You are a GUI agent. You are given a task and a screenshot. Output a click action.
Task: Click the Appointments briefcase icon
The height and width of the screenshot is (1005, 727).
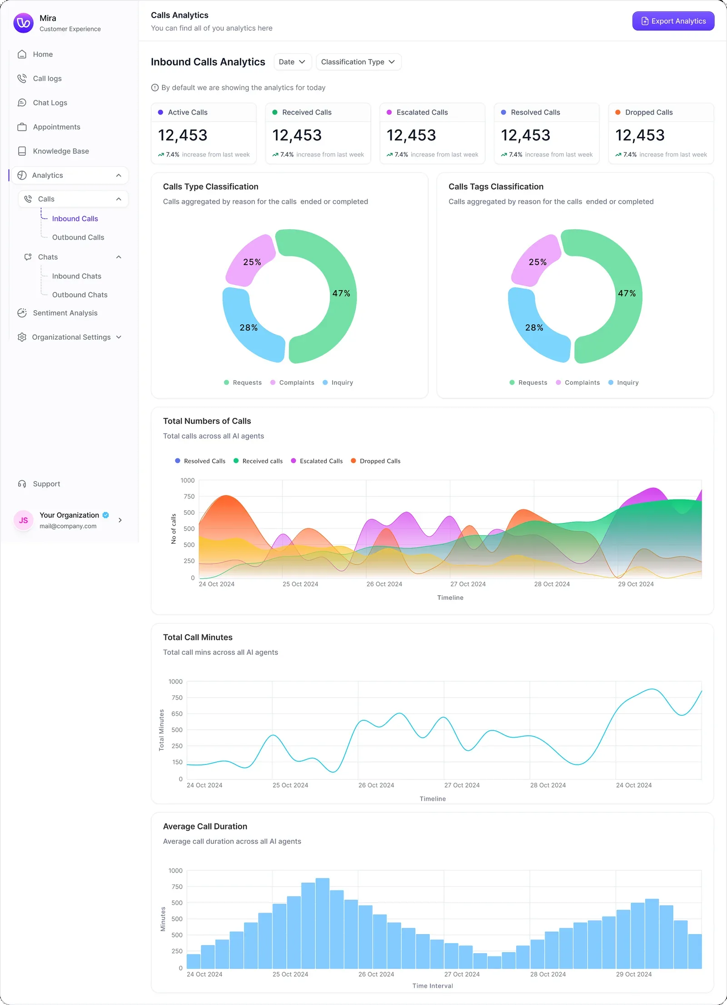[22, 127]
